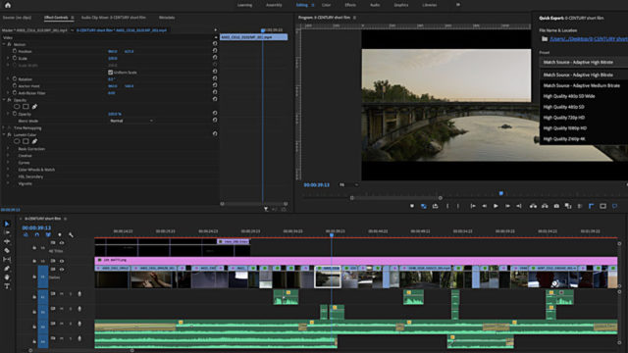Go to Out point in Program monitor
The width and height of the screenshot is (628, 353).
tap(519, 206)
